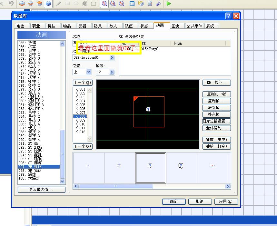The image size is (277, 226).
Task: Switch to the 角色 tab
Action: point(22,26)
